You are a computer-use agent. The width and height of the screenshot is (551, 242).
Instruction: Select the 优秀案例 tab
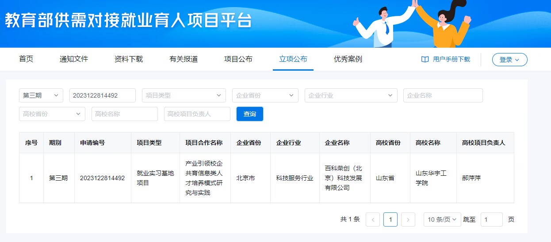[348, 59]
